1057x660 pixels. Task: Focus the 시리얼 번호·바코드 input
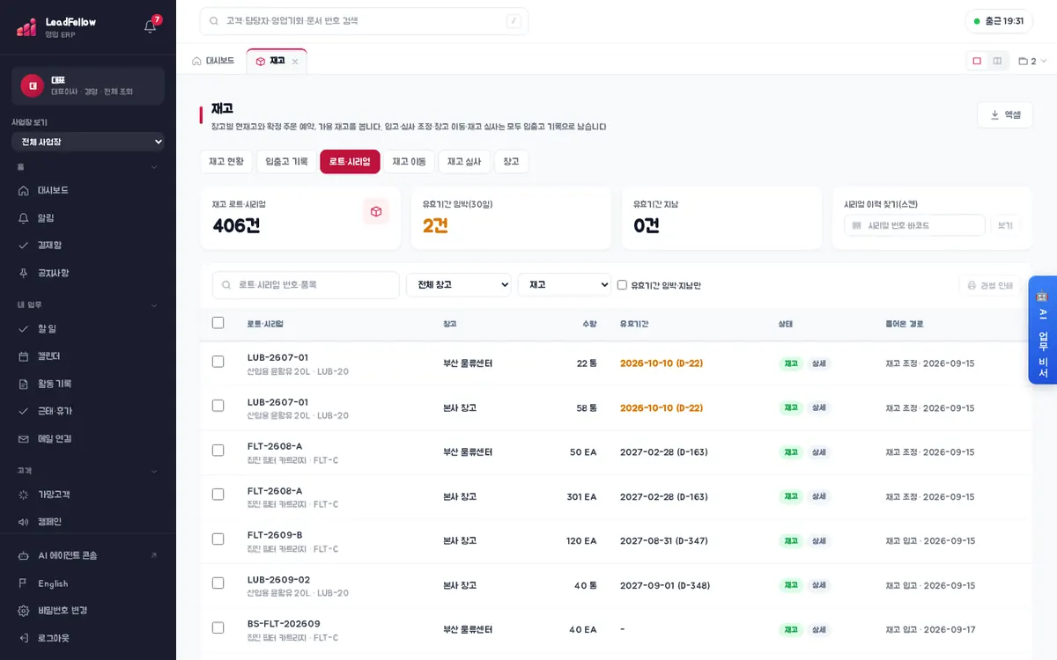(914, 225)
